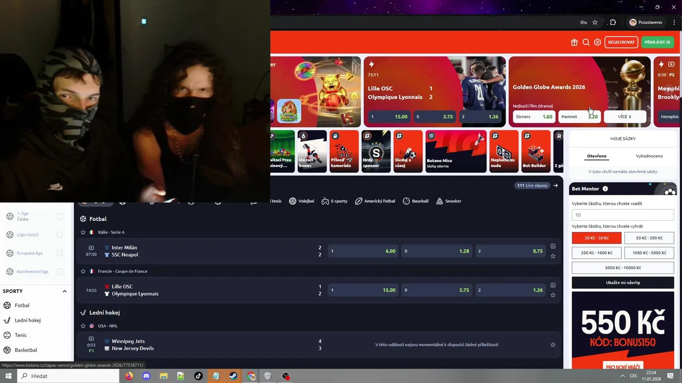
Task: Click the REGISTROVAT button
Action: 621,42
